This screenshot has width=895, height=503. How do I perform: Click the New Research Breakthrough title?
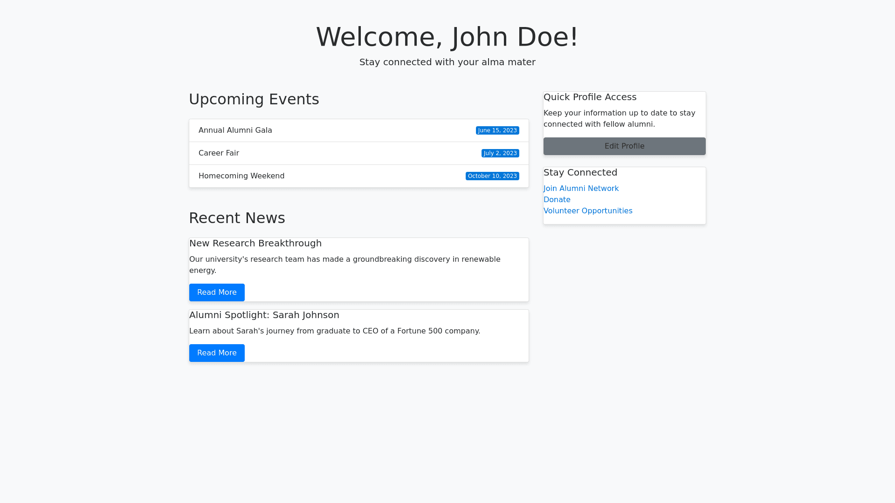[255, 244]
